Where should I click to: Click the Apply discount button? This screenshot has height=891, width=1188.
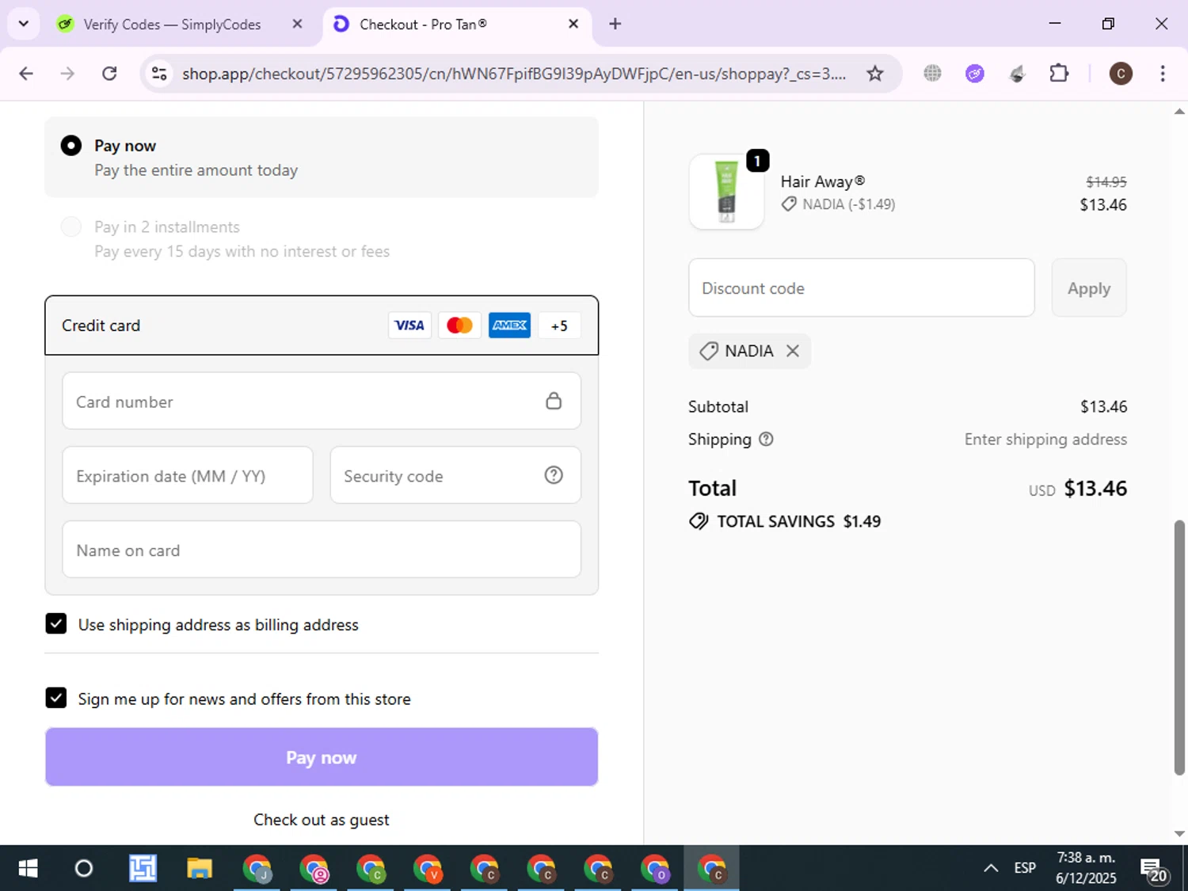click(1089, 288)
